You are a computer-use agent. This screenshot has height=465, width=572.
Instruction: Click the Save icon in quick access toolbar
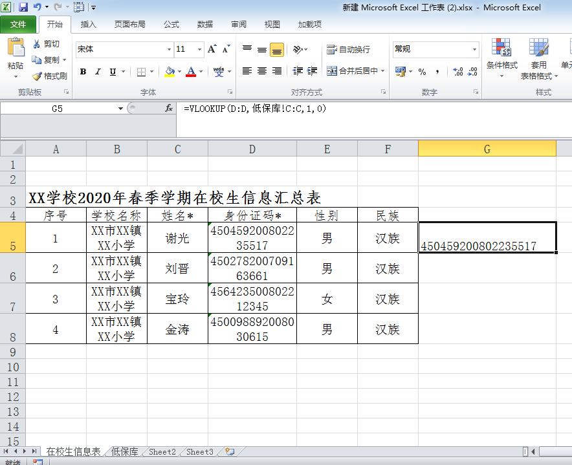coord(23,8)
